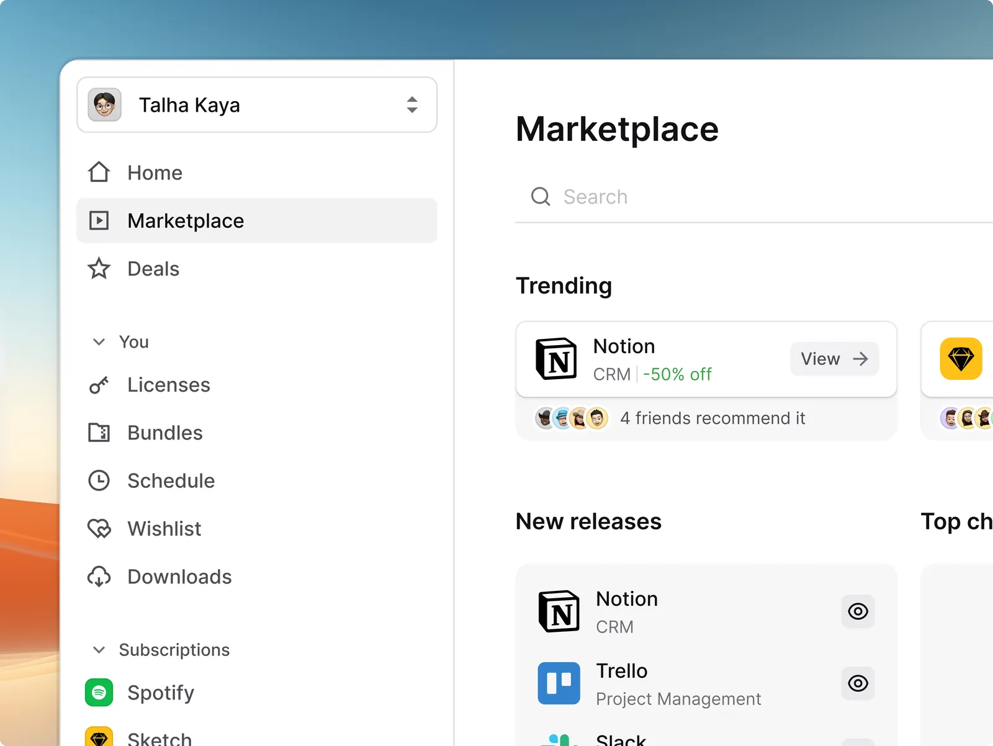The height and width of the screenshot is (746, 993).
Task: Click the friends avatars under Notion
Action: tap(572, 418)
